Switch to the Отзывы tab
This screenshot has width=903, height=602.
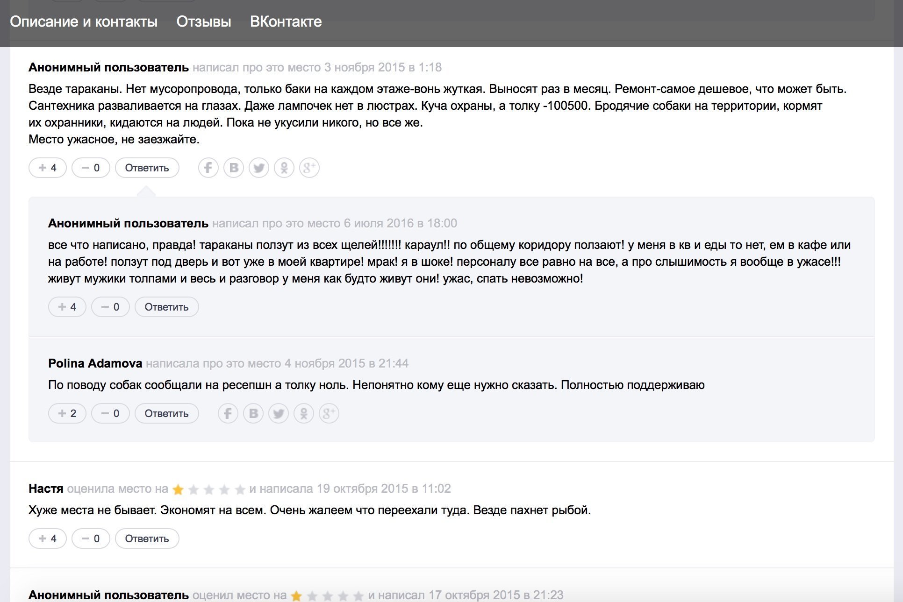tap(204, 21)
